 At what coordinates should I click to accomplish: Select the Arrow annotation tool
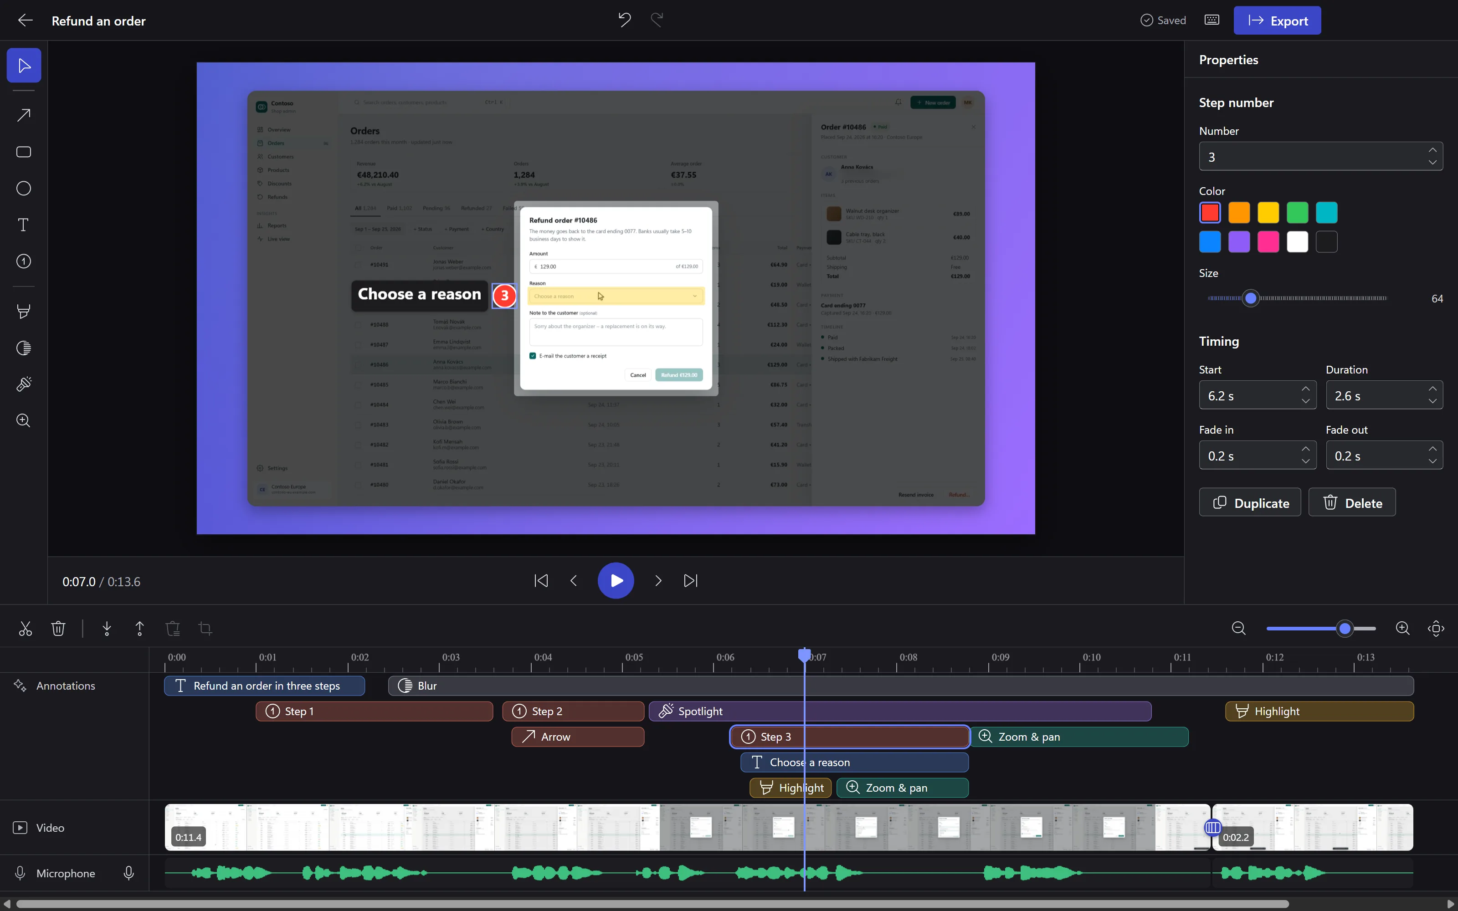(24, 115)
